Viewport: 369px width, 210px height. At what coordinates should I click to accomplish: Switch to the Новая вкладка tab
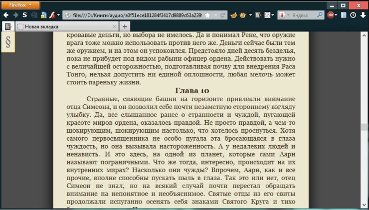[x=67, y=26]
